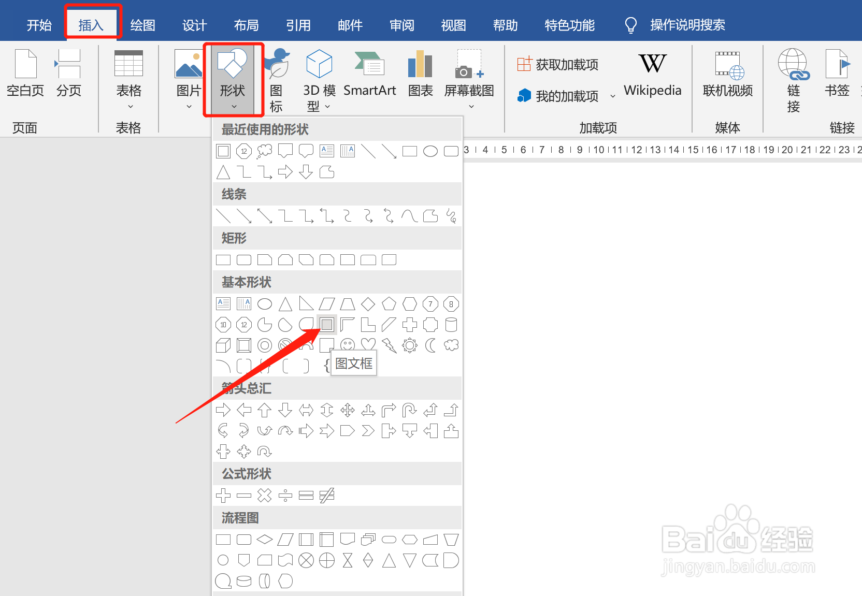Pick the plain rectangle in 矩形 section
The image size is (862, 596).
(x=223, y=260)
